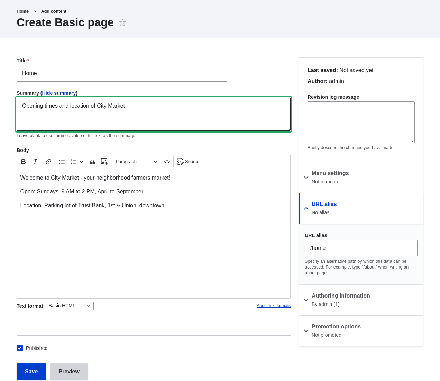Insert a block quote
This screenshot has height=381, width=440.
tap(92, 161)
